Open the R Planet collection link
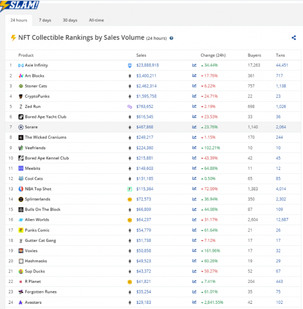303x309 pixels. point(33,282)
